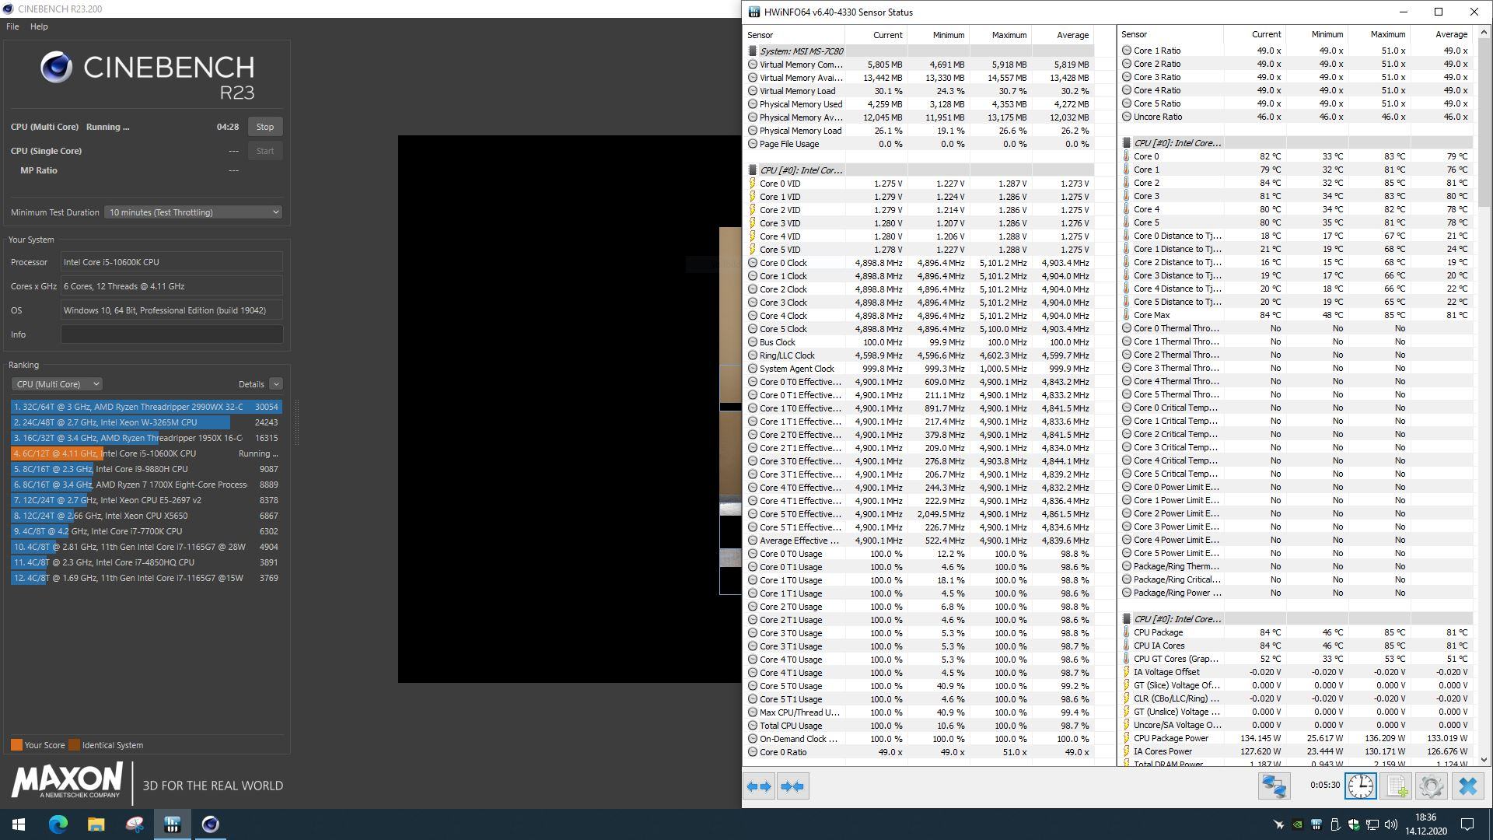Click the Current column header in right pane

[x=1254, y=35]
